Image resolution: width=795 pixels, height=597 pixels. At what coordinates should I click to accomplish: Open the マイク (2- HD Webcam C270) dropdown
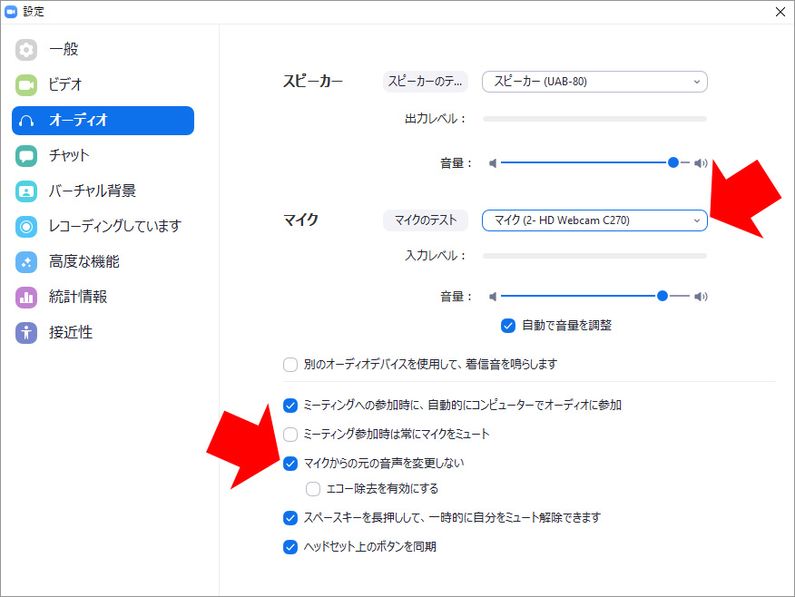tap(594, 220)
